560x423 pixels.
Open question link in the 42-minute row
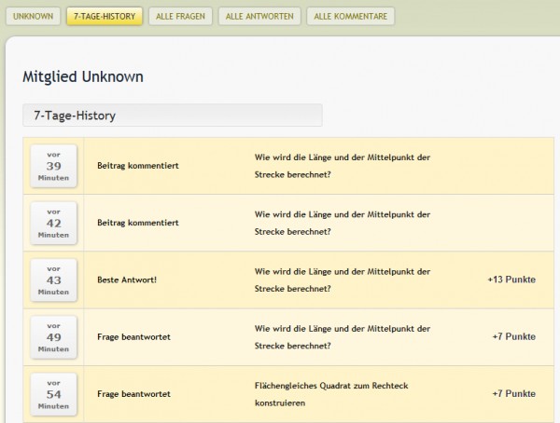click(x=343, y=223)
